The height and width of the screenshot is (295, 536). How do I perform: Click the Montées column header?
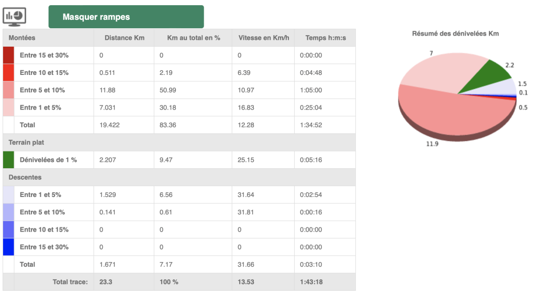tap(22, 38)
